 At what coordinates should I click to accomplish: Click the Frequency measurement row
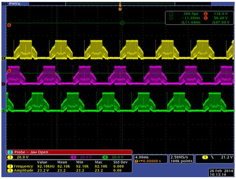pos(69,166)
